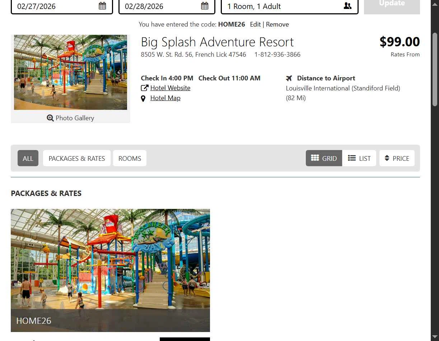The image size is (439, 341).
Task: Select the ALL filter tab
Action: tap(28, 158)
